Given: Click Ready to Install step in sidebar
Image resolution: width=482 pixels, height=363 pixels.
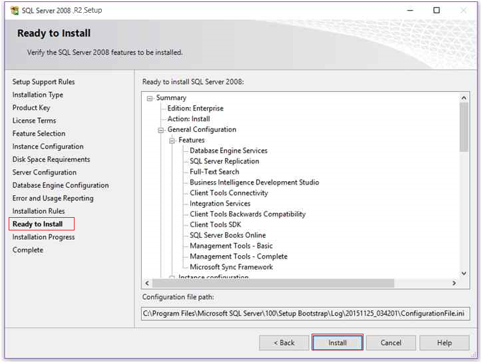Looking at the screenshot, I should click(x=37, y=224).
